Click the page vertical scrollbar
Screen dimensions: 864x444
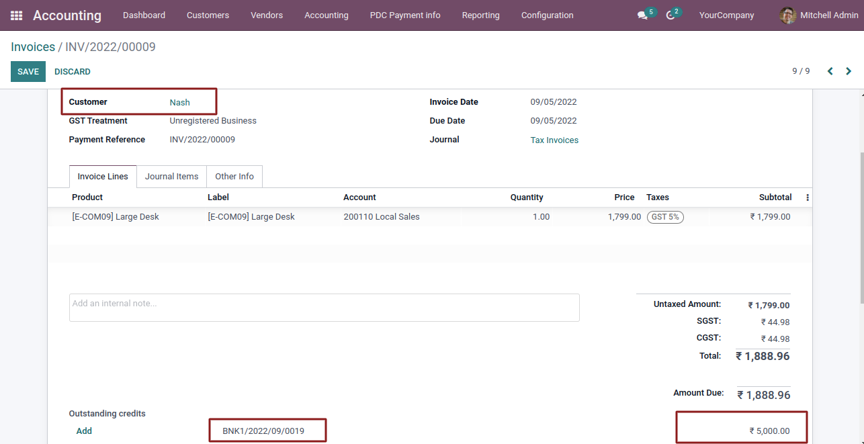(x=861, y=228)
